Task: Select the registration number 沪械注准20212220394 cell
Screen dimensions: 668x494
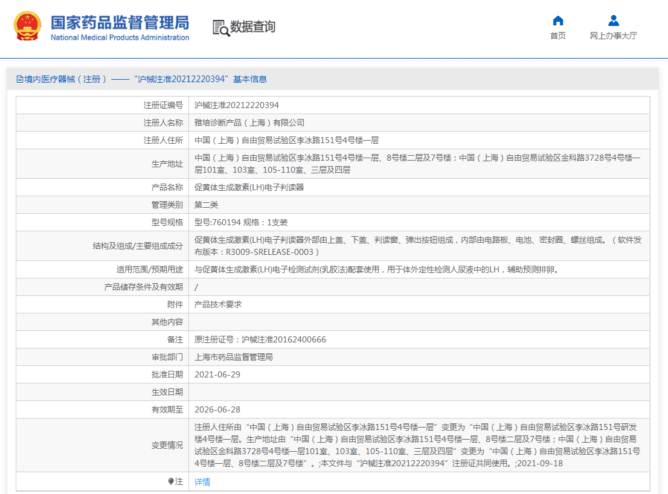Action: pos(237,105)
